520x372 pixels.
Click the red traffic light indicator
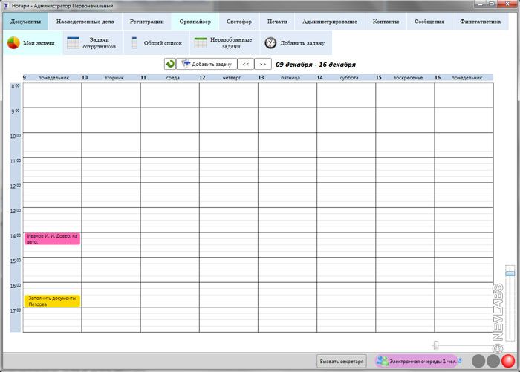pos(508,361)
